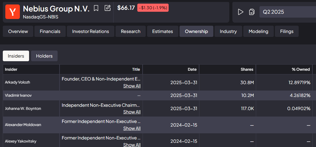Select the Vladimir Ivanov name cell
The height and width of the screenshot is (147, 316).
coord(31,96)
